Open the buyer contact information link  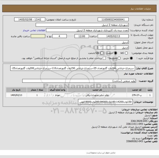click(34, 30)
